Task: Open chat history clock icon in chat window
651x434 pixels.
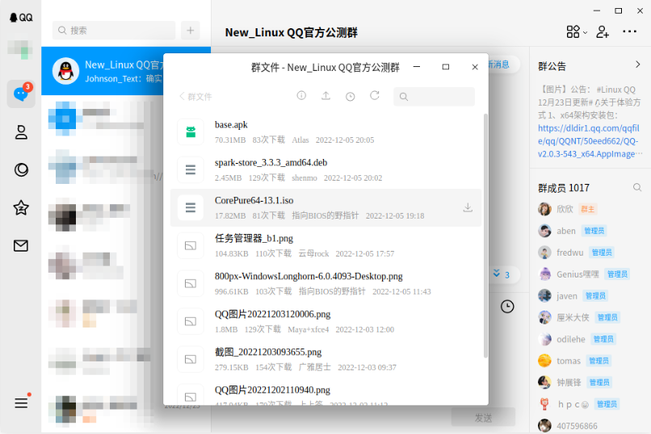Action: (507, 307)
